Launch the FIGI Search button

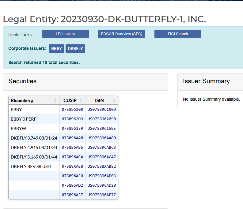[178, 34]
